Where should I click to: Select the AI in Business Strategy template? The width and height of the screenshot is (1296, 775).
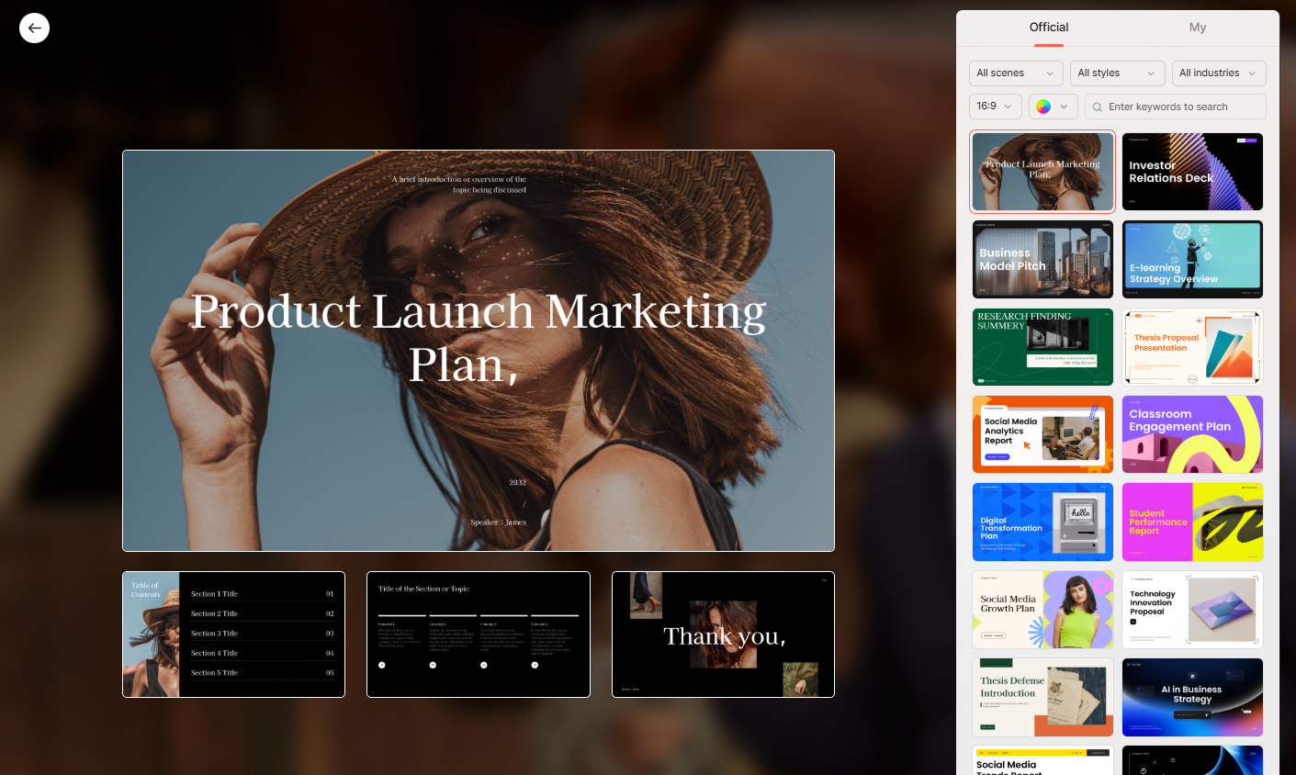(x=1192, y=697)
